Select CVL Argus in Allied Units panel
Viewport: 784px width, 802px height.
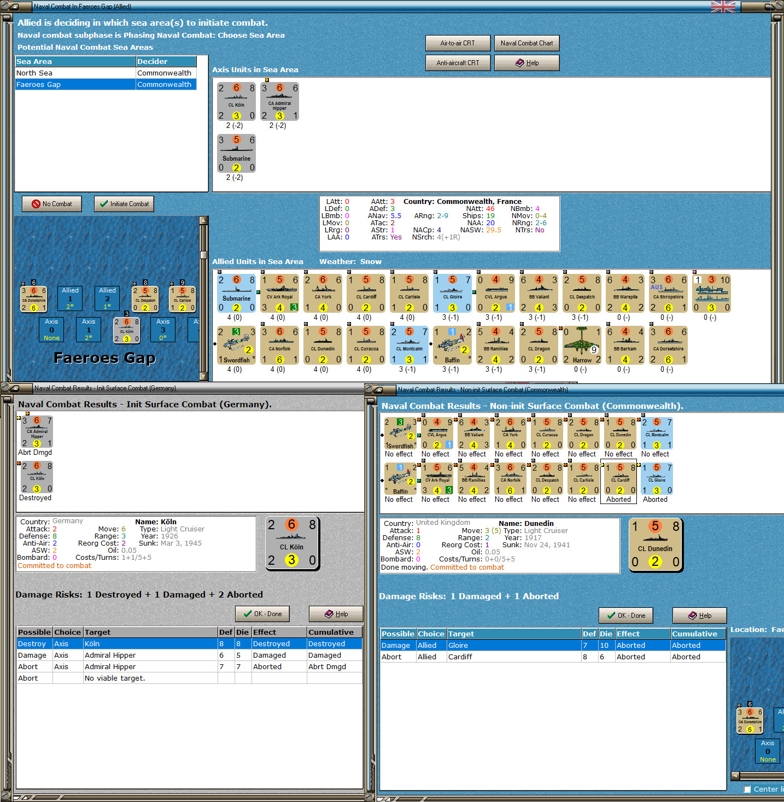pyautogui.click(x=495, y=294)
